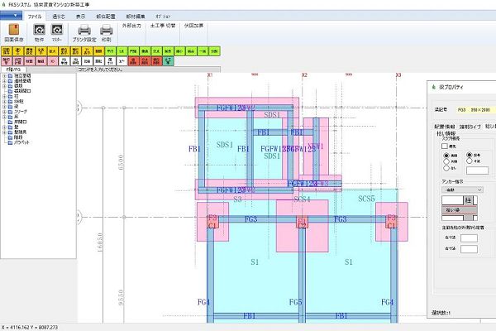Expand the スリーブ tree node
This screenshot has height=331, width=496.
4,112
